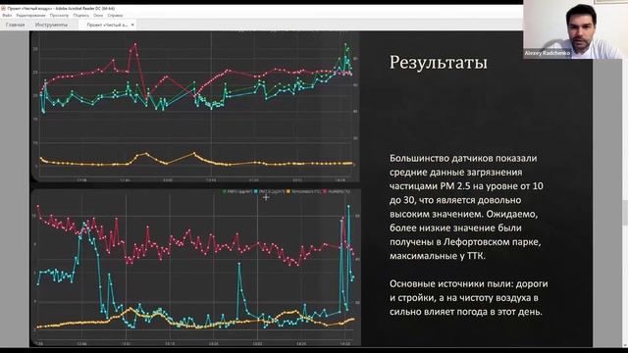
Task: Open the Редактирование menu
Action: point(30,16)
